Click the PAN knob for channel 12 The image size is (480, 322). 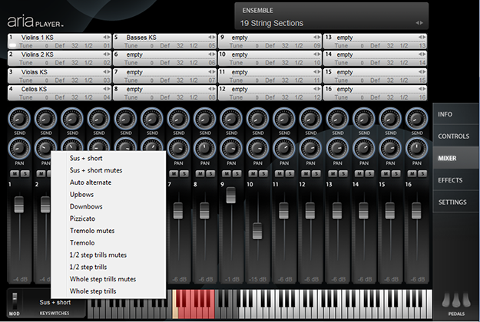[310, 149]
